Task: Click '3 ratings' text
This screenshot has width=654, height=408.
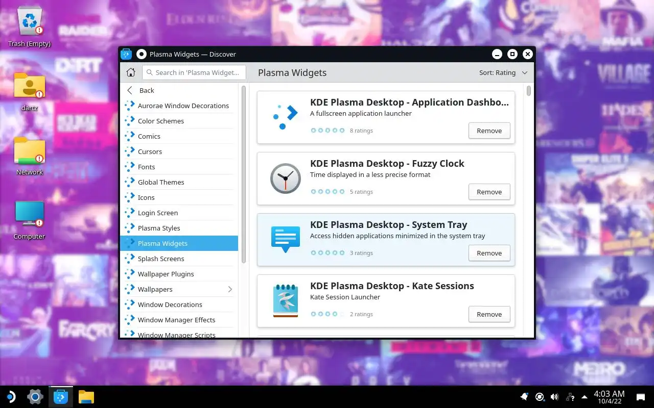Action: 361,253
